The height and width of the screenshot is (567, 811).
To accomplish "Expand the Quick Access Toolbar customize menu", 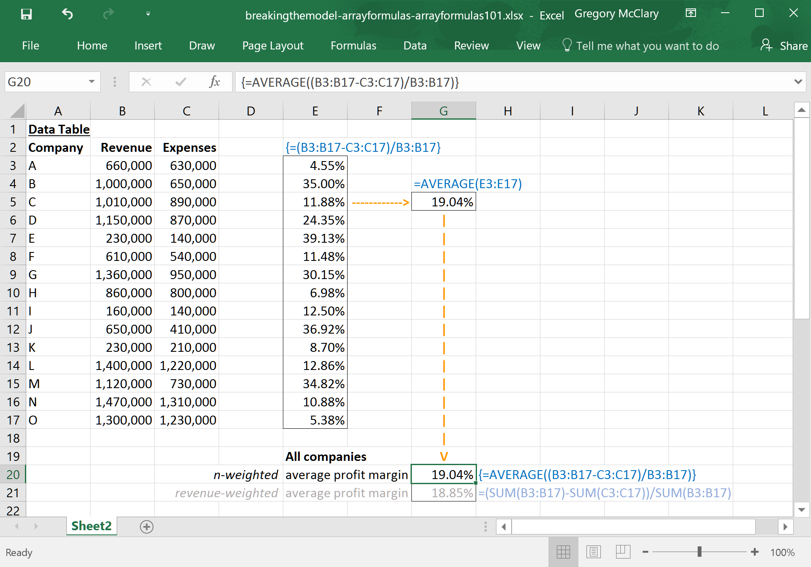I will point(148,14).
